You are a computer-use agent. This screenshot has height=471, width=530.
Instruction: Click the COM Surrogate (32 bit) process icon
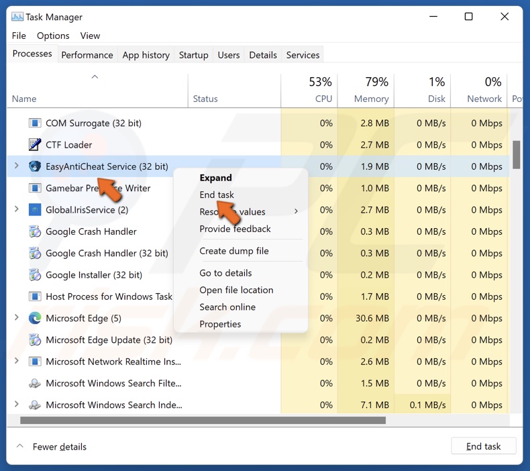[x=35, y=123]
